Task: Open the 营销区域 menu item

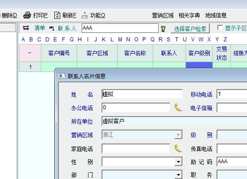Action: coord(163,15)
